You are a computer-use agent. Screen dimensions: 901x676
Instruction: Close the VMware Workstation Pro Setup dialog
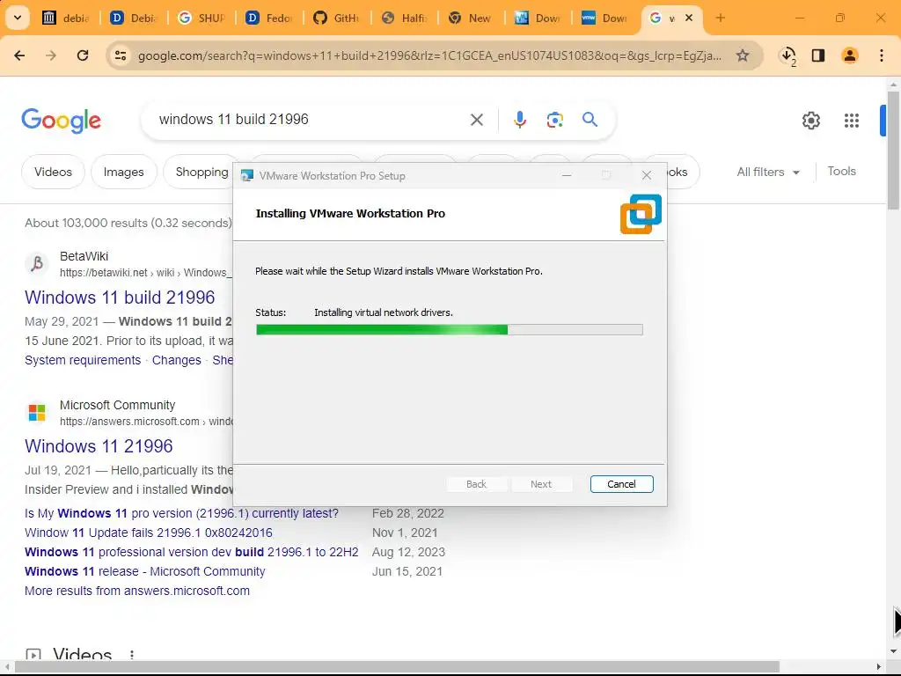[x=647, y=175]
